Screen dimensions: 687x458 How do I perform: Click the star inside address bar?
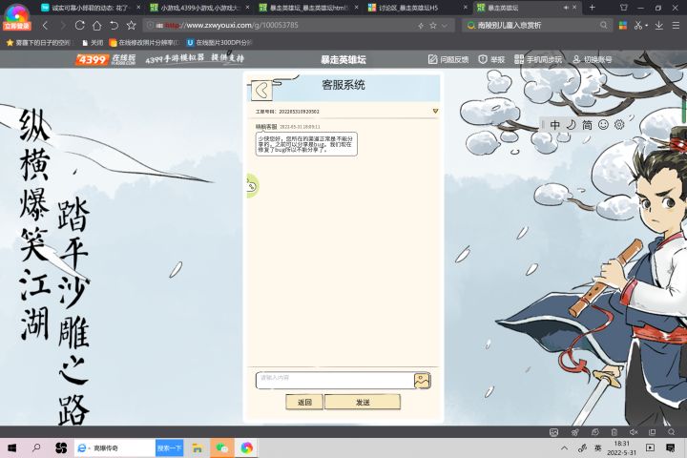(x=433, y=26)
